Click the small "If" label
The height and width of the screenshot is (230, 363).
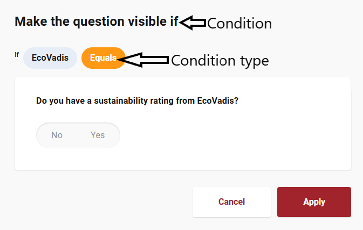coord(17,54)
